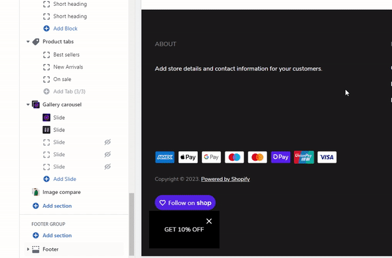
Task: Click the Add Slide link
Action: pos(65,179)
